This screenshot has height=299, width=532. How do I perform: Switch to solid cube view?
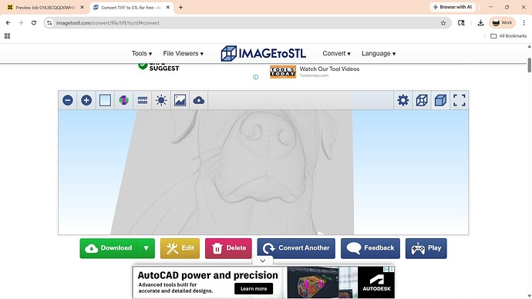[440, 100]
